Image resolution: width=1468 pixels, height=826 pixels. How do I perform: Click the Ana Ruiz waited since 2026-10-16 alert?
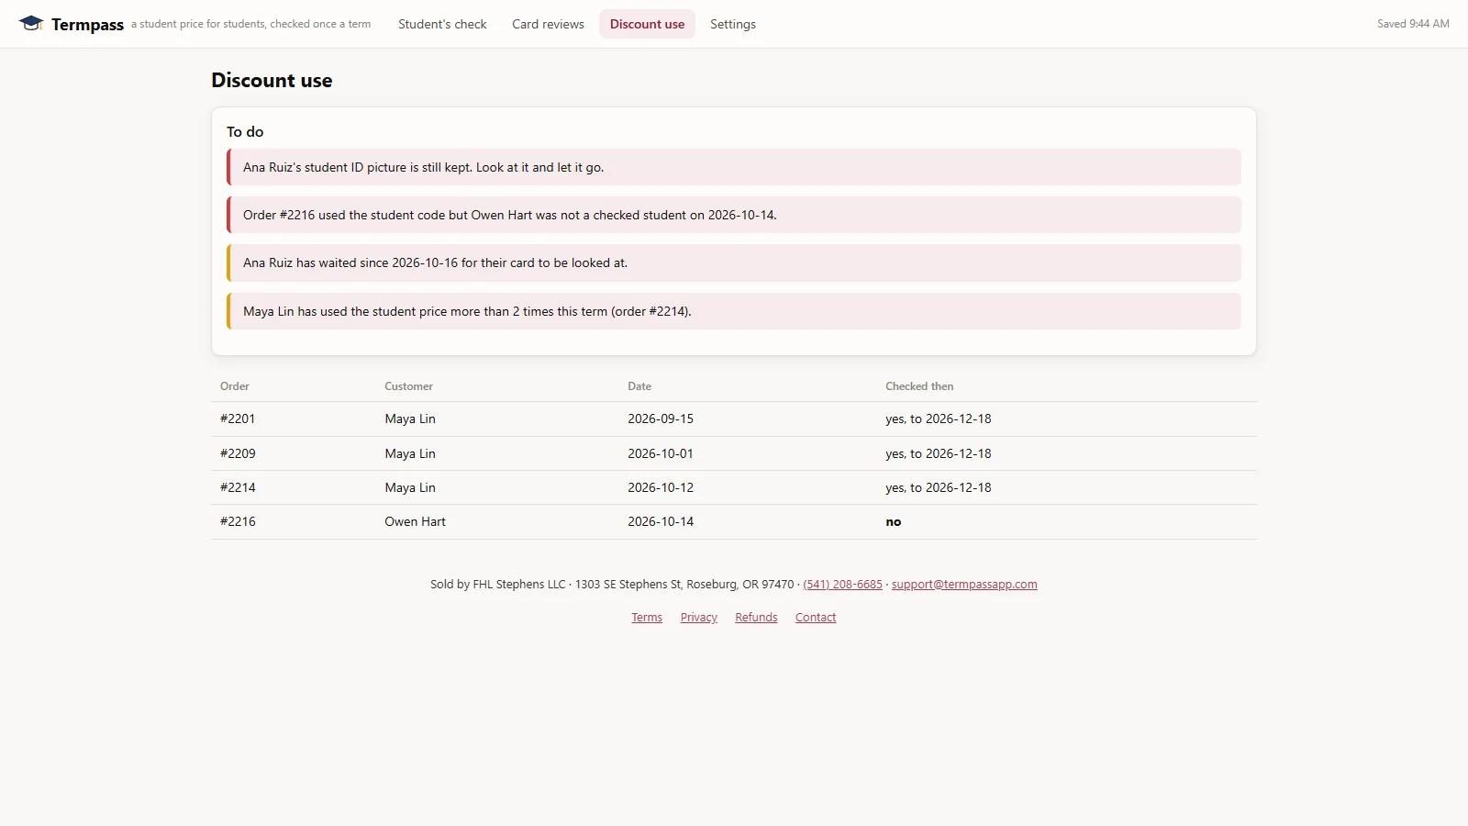click(734, 262)
